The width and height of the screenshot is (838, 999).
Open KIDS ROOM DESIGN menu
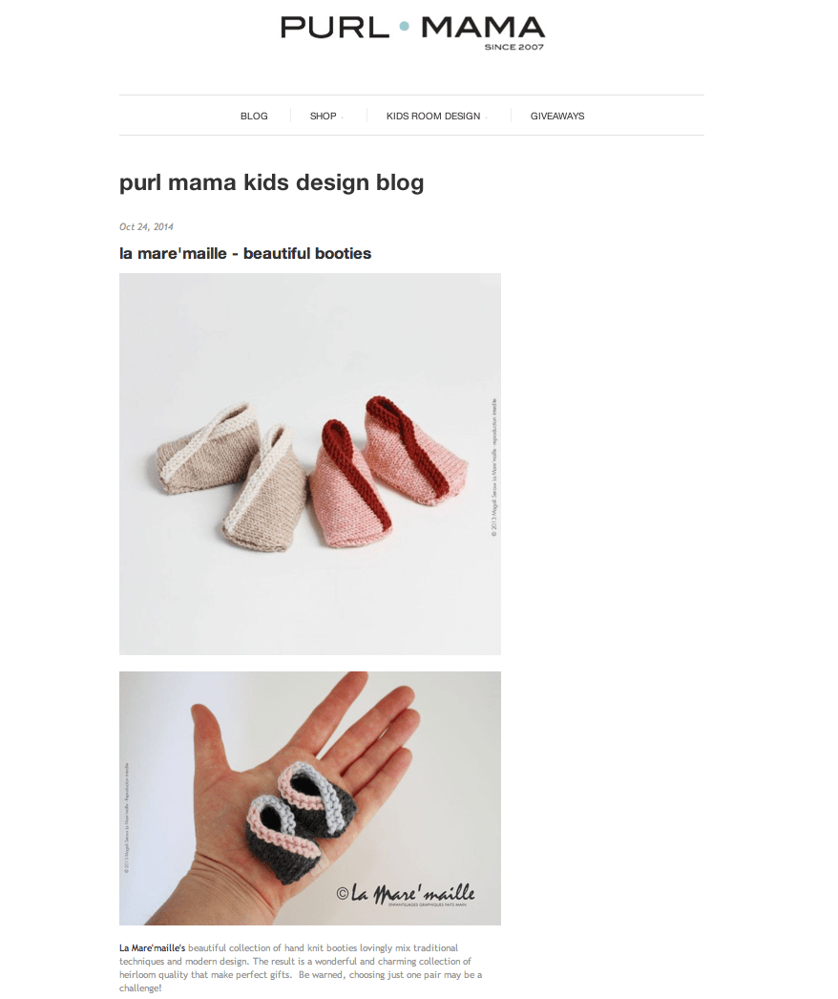coord(433,116)
